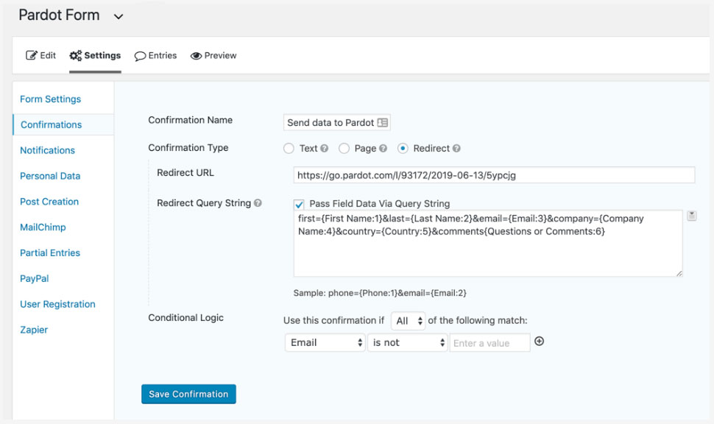Viewport: 714px width, 424px height.
Task: Show help tooltip for Text type
Action: tap(324, 149)
